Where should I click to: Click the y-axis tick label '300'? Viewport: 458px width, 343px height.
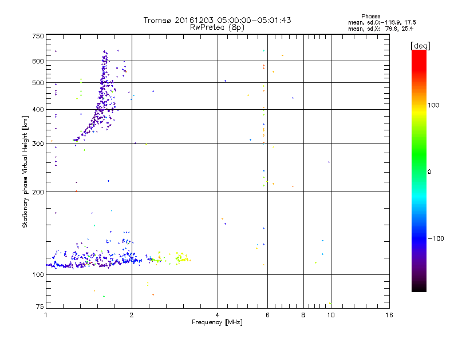(x=38, y=143)
